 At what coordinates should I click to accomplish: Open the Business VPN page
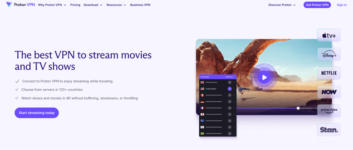(x=140, y=5)
